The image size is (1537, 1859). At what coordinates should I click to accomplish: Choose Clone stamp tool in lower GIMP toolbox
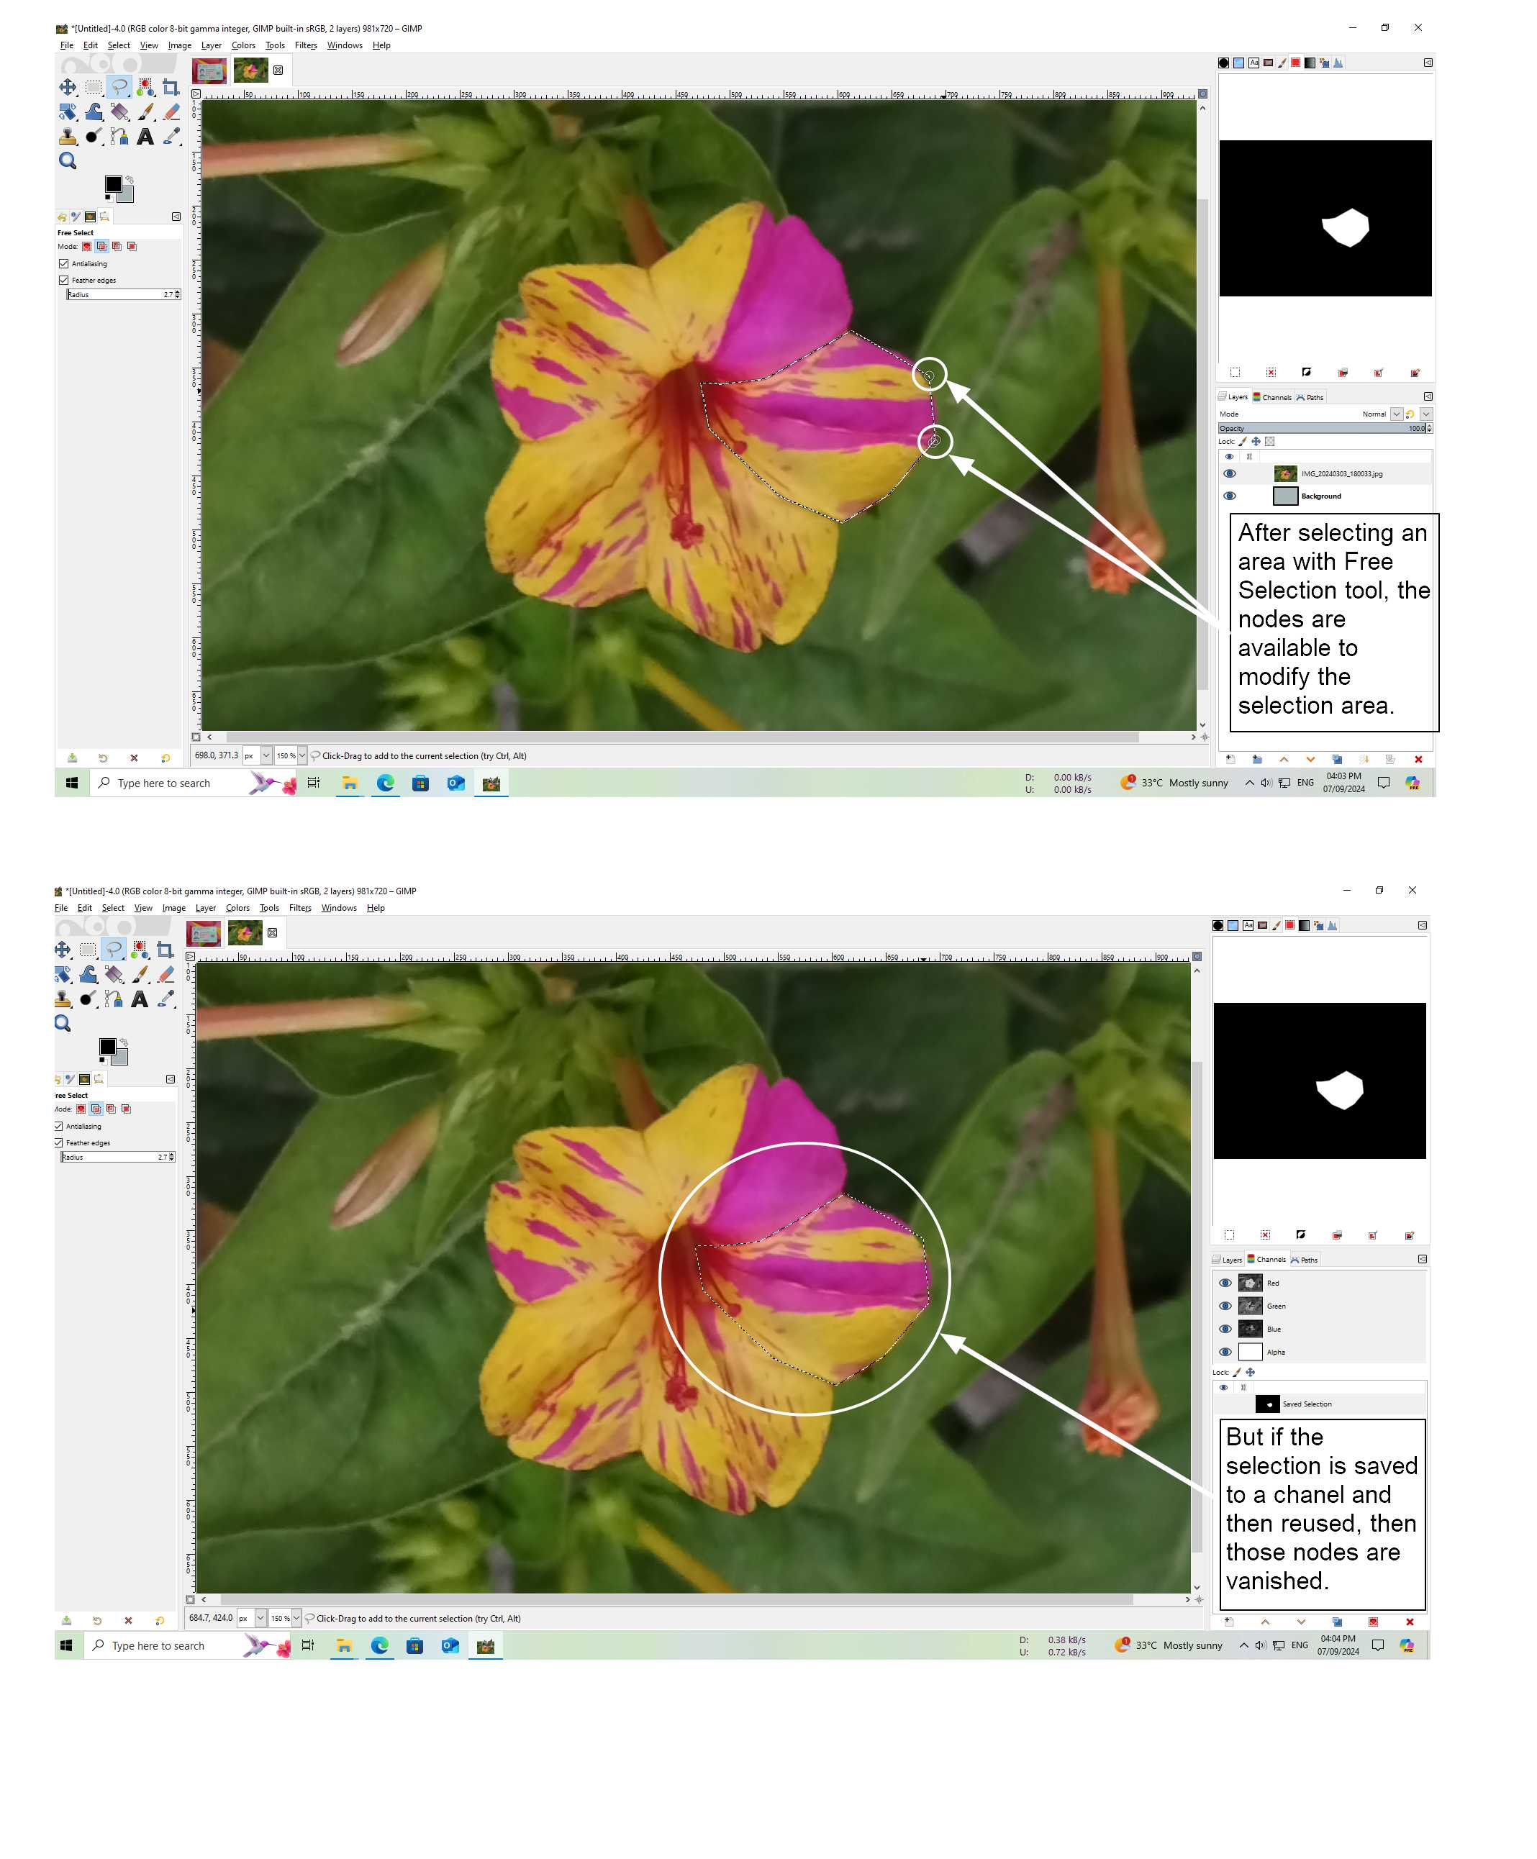point(62,999)
